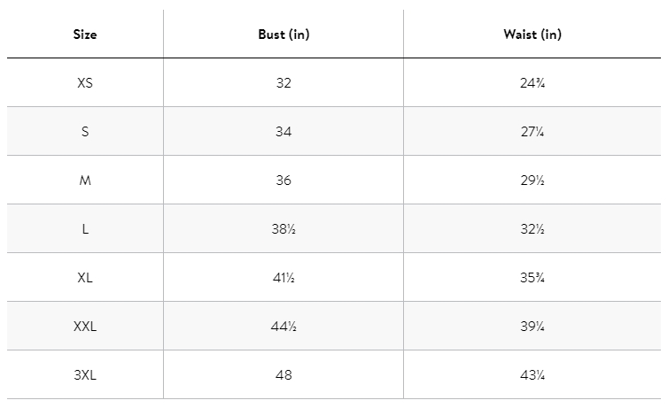668x408 pixels.
Task: Click waist value 39¼ in XXL row
Action: click(532, 327)
